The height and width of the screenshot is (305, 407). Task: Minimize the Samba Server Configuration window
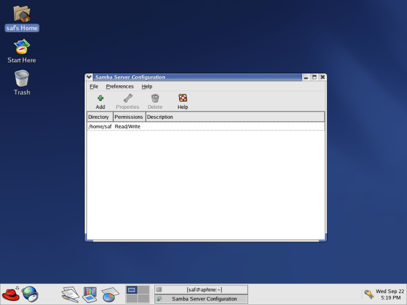[306, 77]
